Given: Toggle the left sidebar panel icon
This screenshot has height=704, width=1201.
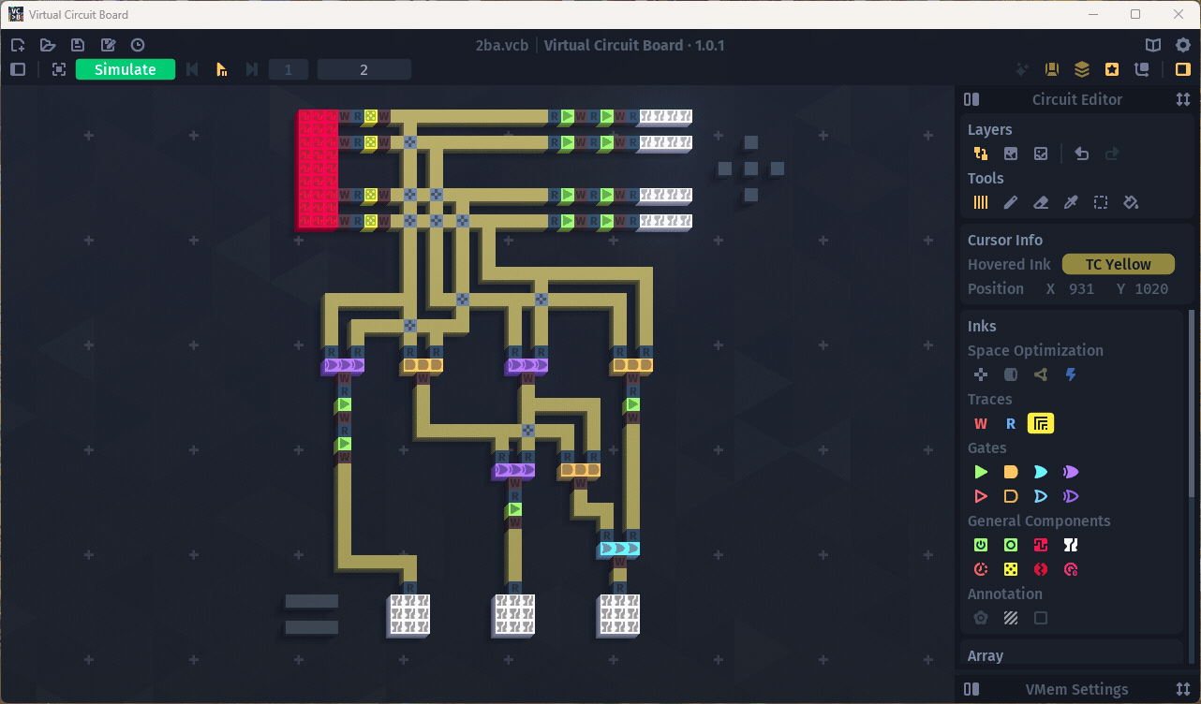Looking at the screenshot, I should 18,69.
